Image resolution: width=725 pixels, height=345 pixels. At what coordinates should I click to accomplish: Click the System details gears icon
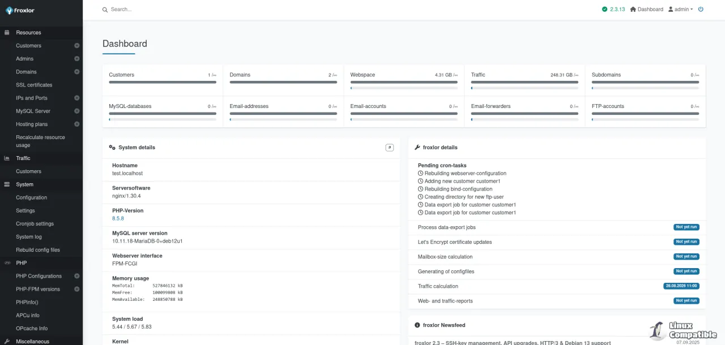(x=112, y=148)
